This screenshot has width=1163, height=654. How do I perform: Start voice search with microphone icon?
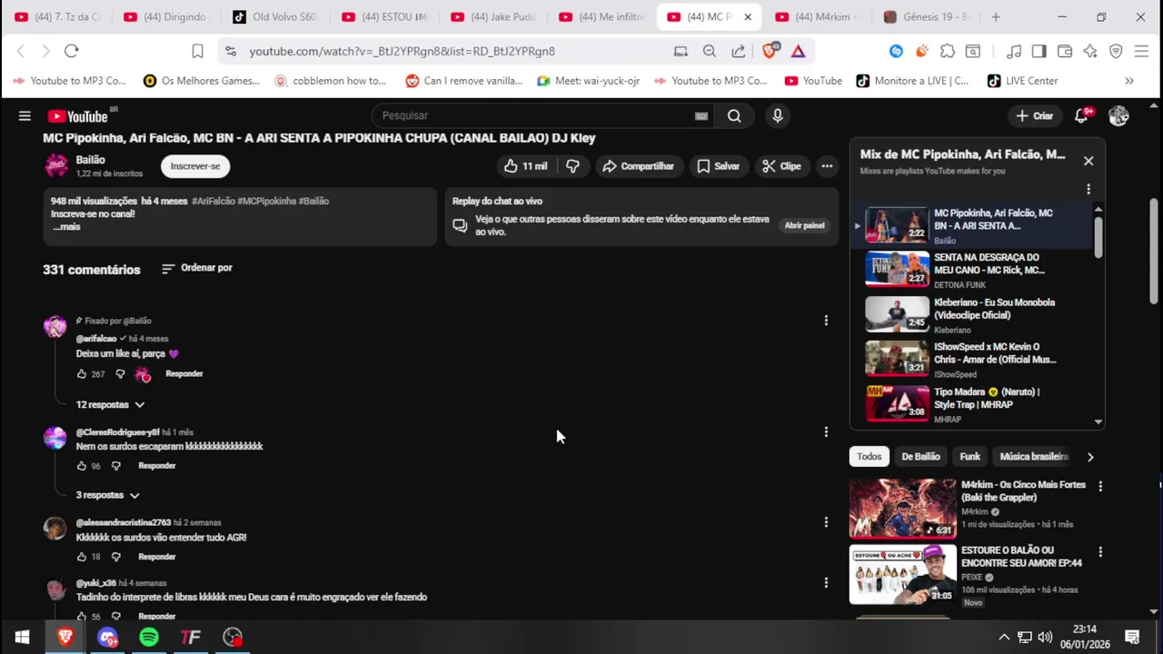point(777,115)
